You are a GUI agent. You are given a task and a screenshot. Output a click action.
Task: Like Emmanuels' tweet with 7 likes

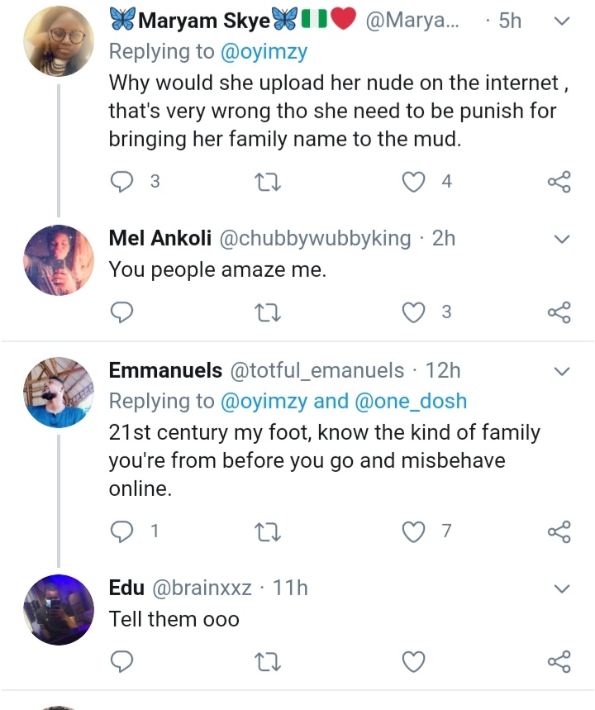tap(413, 531)
